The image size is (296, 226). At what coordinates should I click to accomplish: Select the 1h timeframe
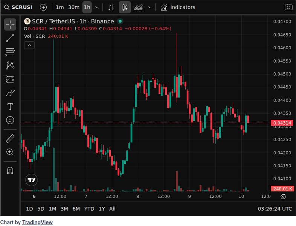tap(87, 8)
